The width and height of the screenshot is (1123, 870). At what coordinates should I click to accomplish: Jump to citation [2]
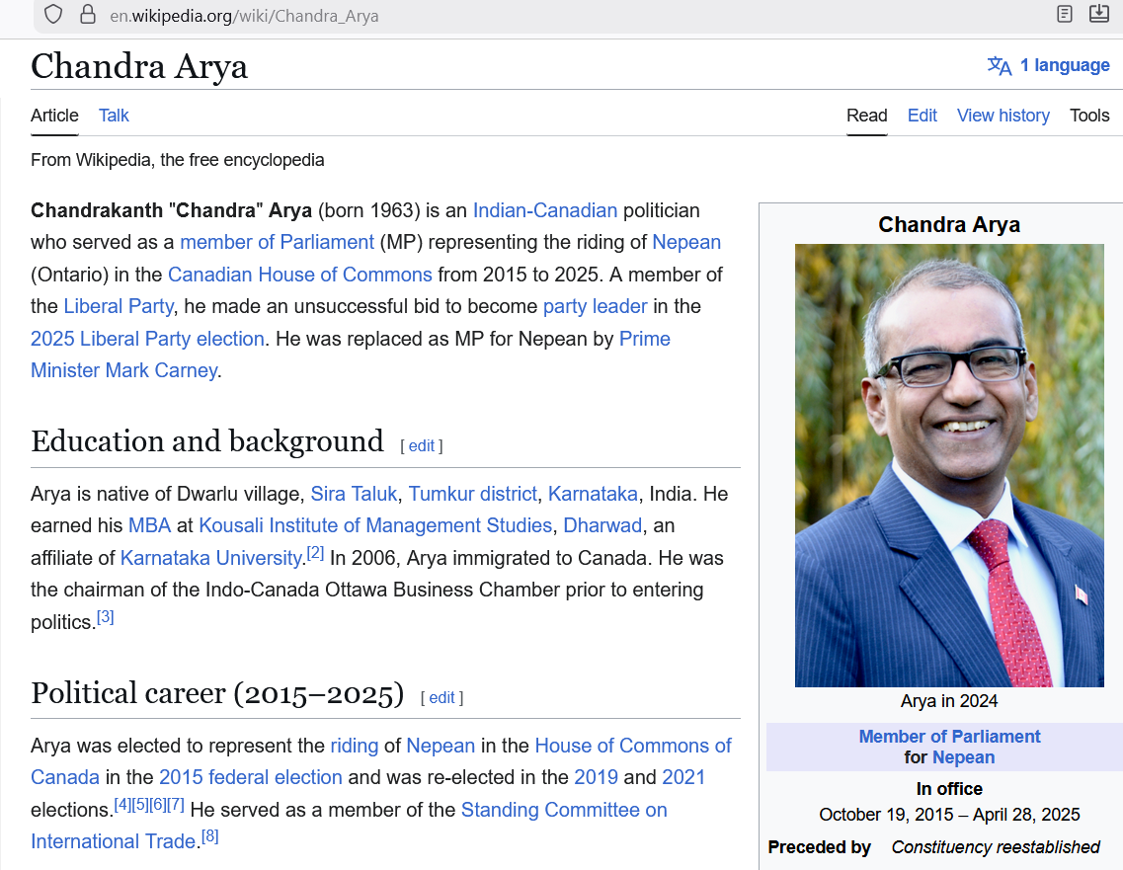[315, 553]
